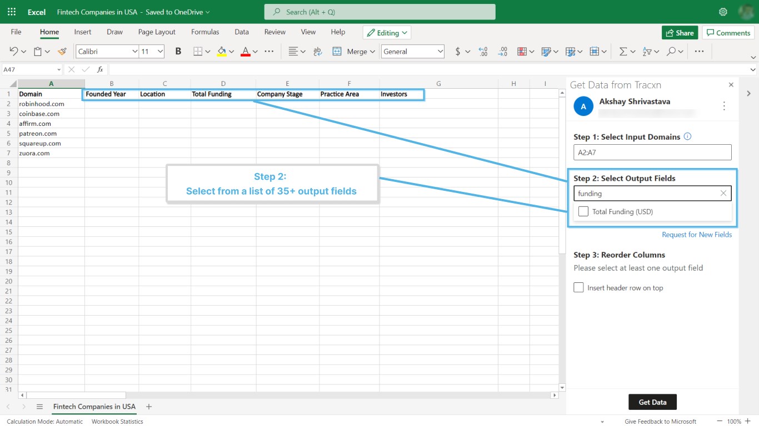Open the Editing mode dropdown

pos(387,33)
